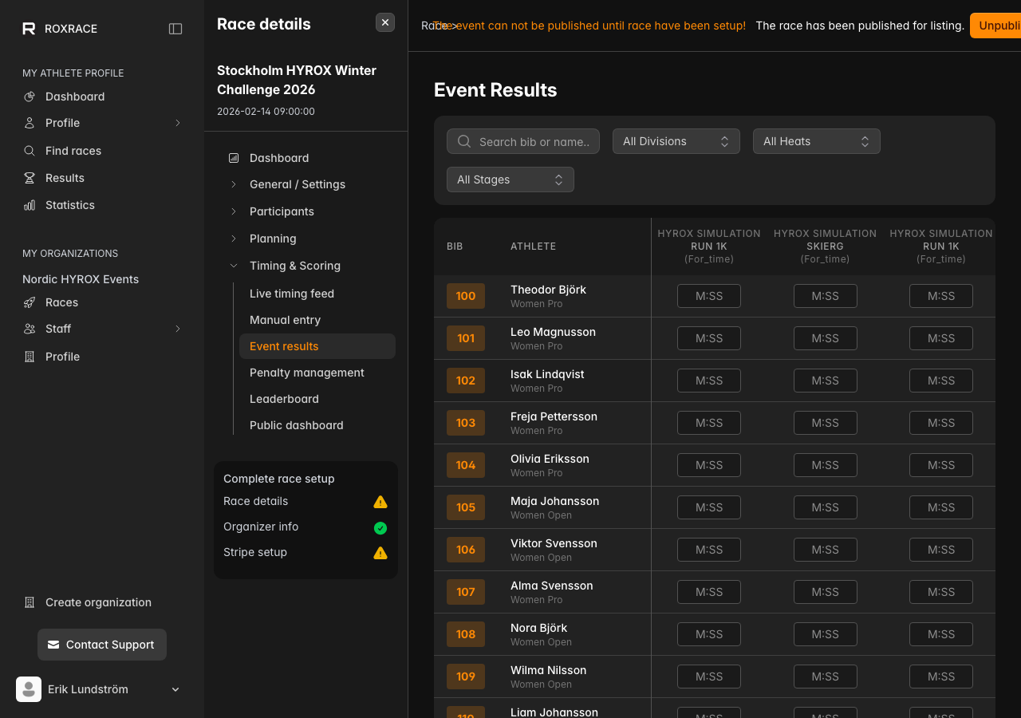Click the orange Unpublish button
This screenshot has width=1021, height=718.
click(995, 26)
